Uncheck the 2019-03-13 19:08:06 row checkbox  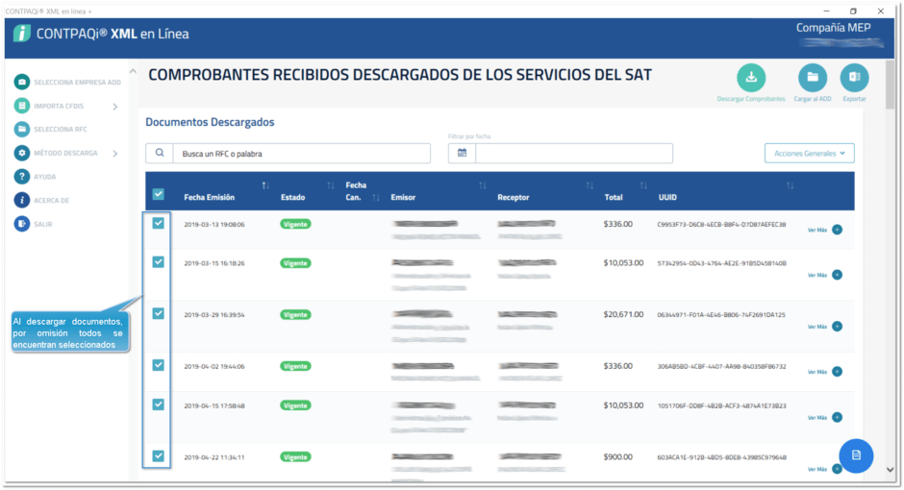pyautogui.click(x=158, y=224)
